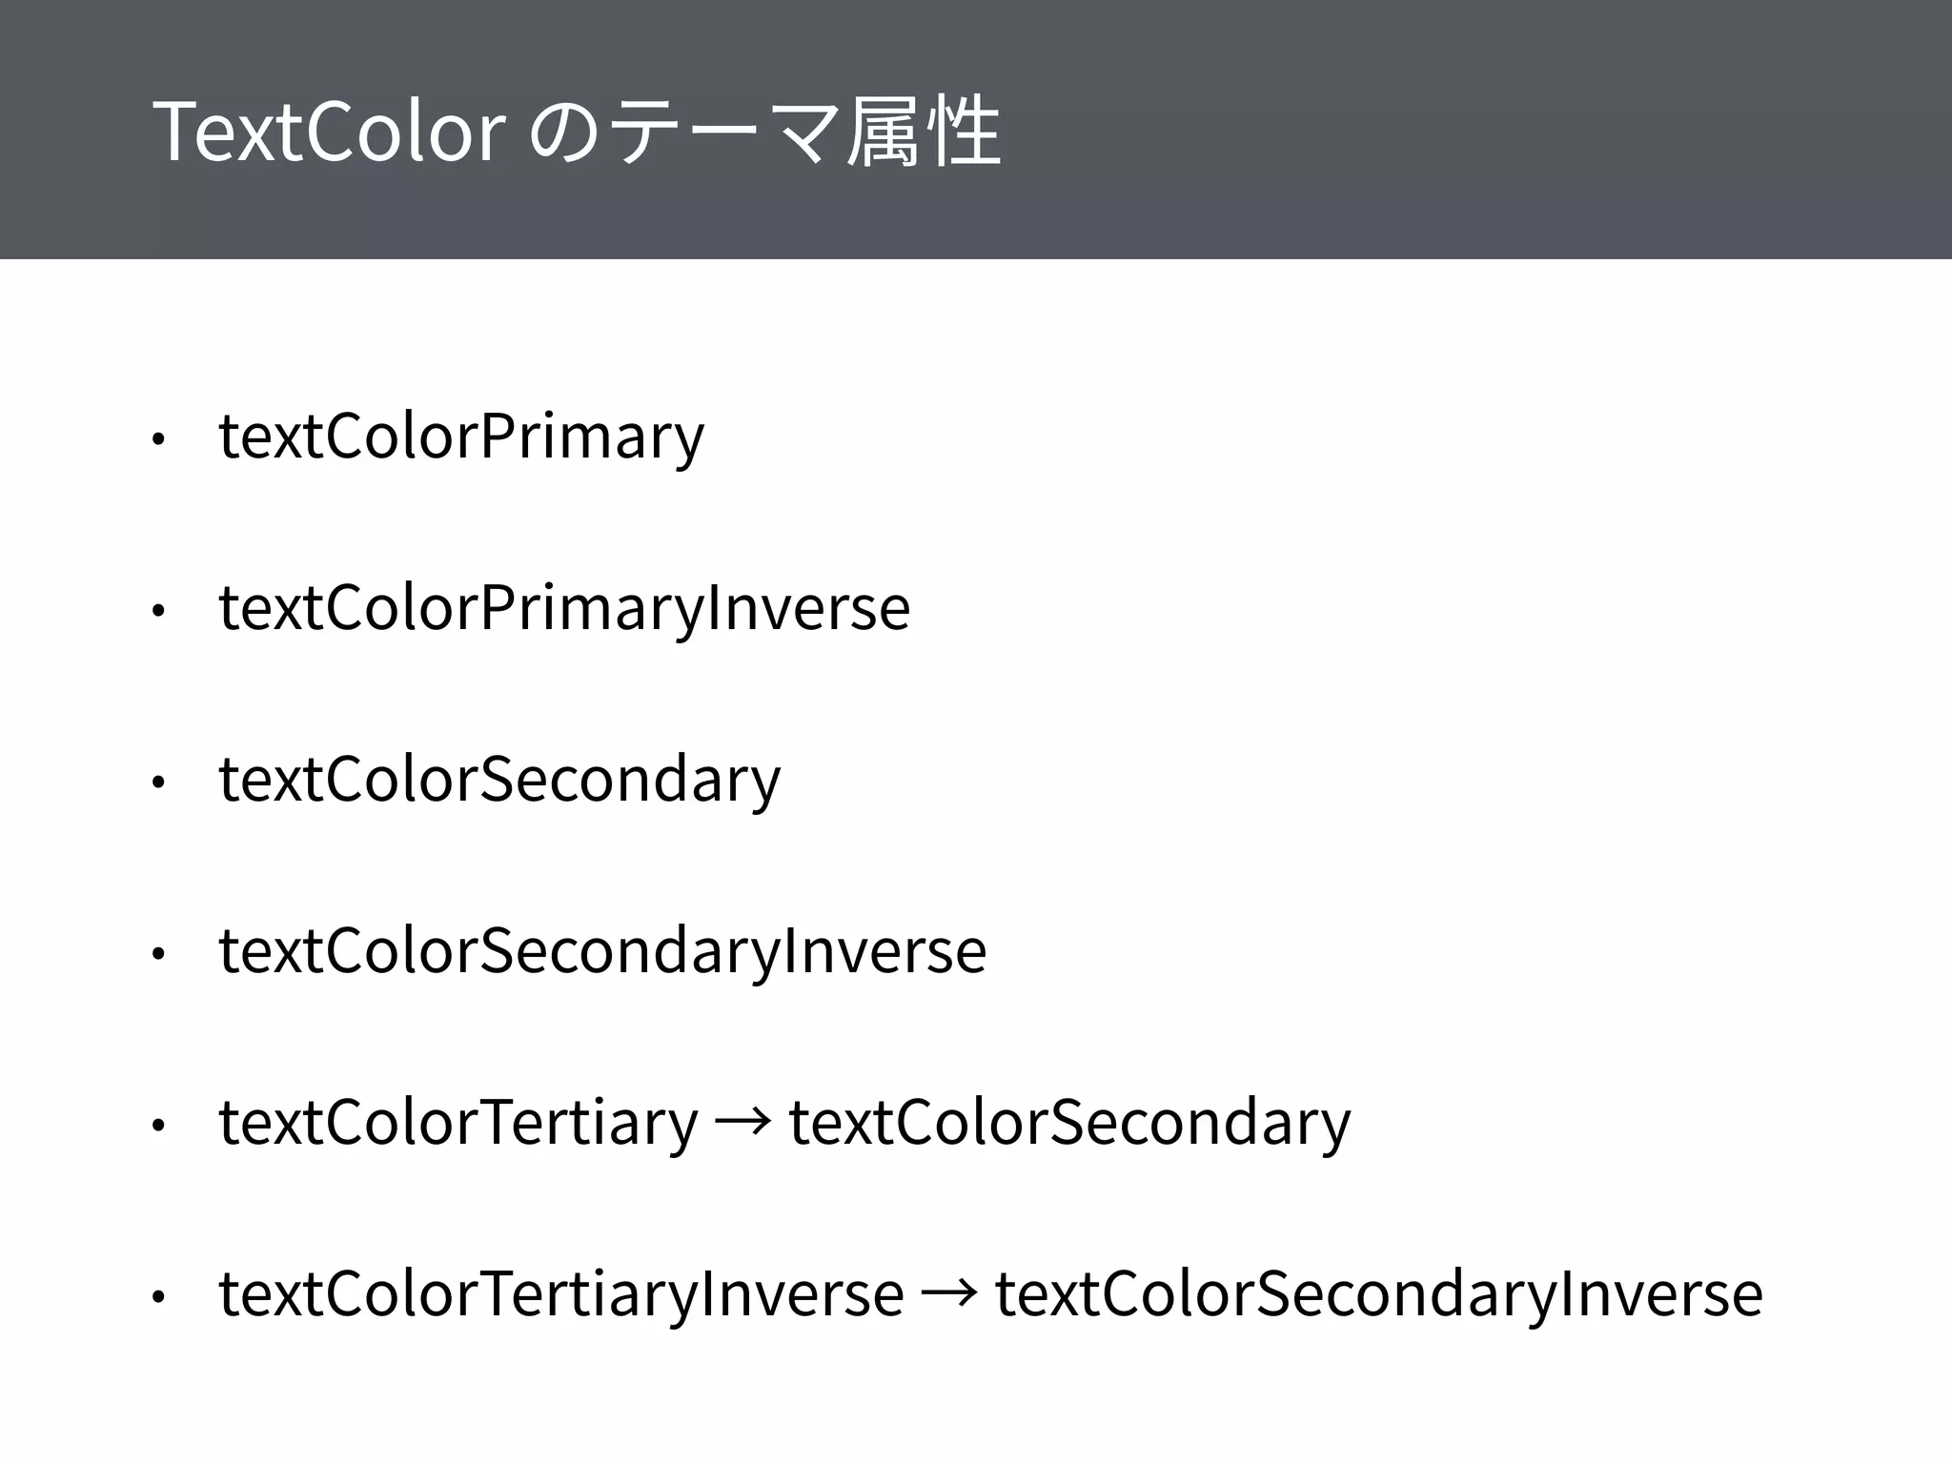Select the textColorTertiaryInverse text
The image size is (1952, 1464).
pyautogui.click(x=561, y=1294)
